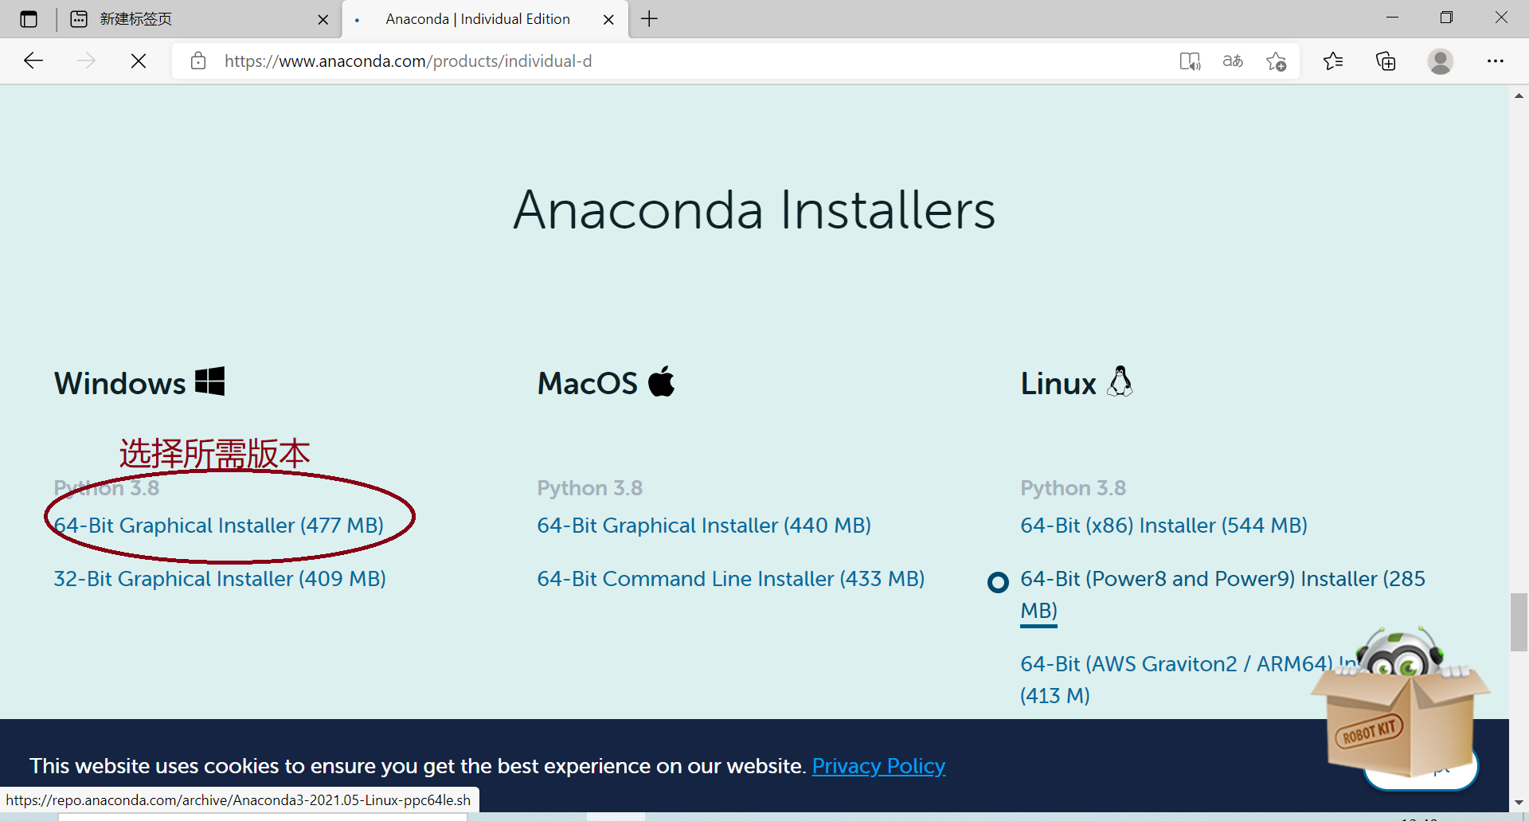The height and width of the screenshot is (821, 1529).
Task: Open the Collections icon
Action: click(x=1386, y=61)
